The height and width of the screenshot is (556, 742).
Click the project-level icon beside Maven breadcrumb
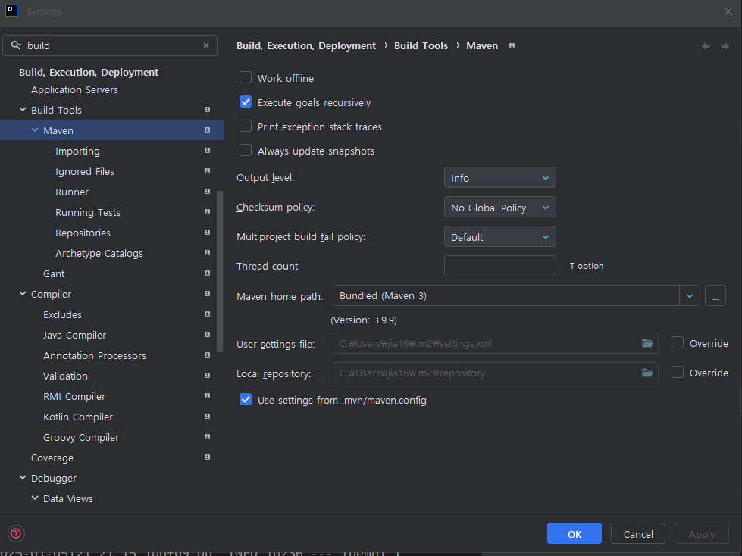tap(512, 46)
